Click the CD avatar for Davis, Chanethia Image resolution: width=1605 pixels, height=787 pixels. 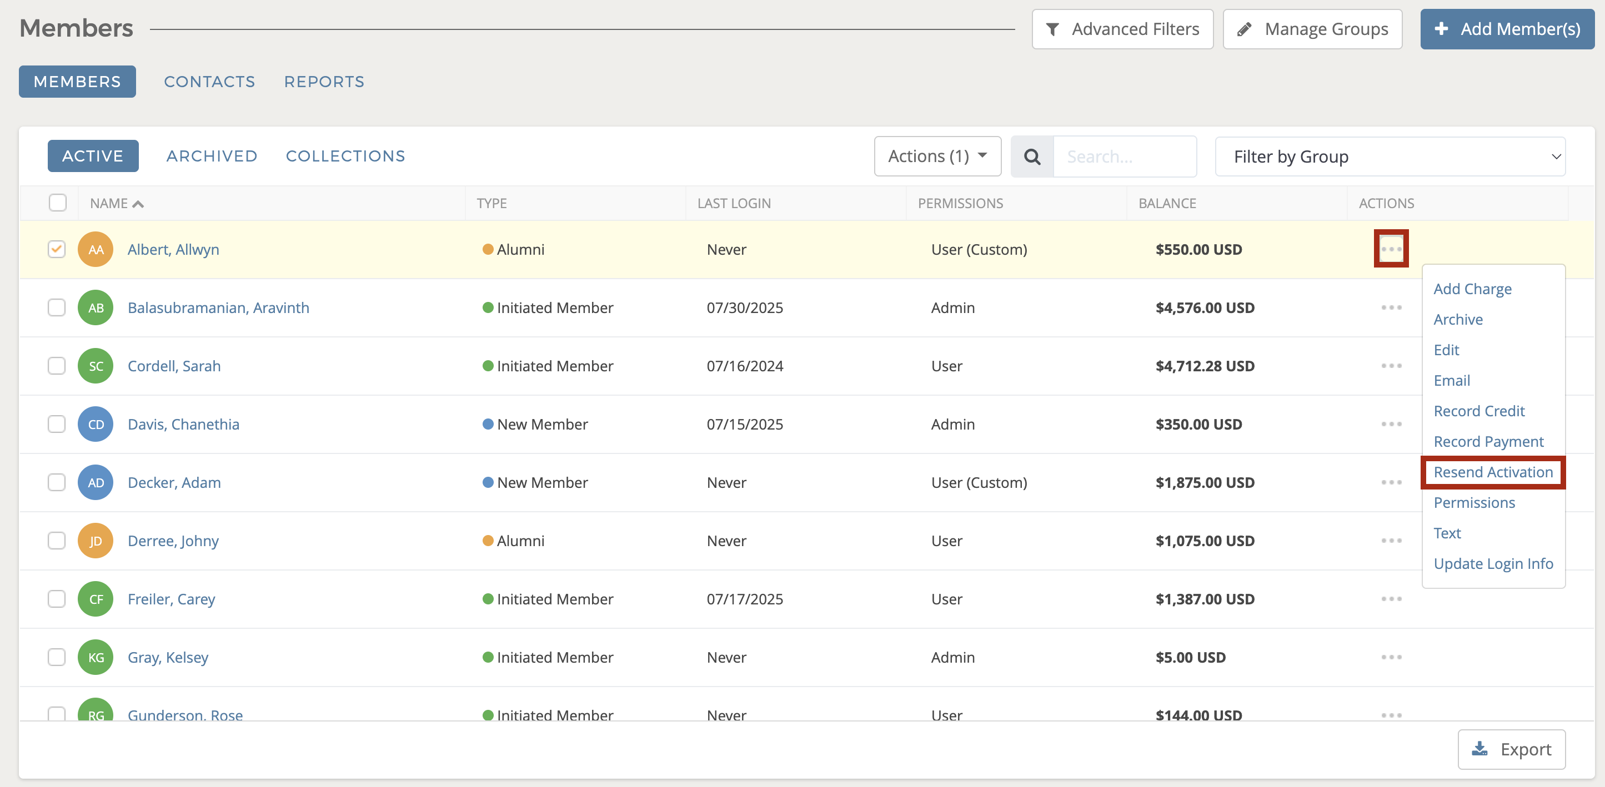click(96, 424)
